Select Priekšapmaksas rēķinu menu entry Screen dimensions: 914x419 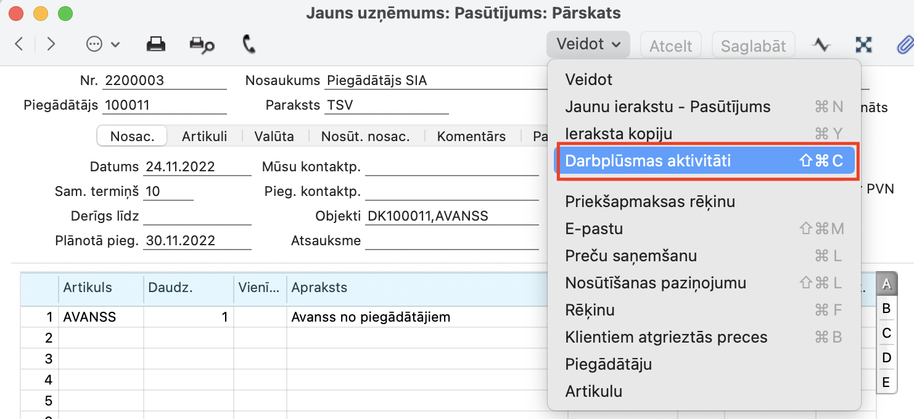point(650,201)
